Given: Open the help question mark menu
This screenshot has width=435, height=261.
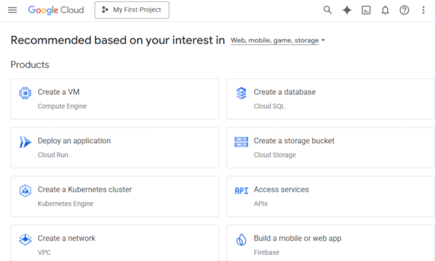Looking at the screenshot, I should pyautogui.click(x=404, y=10).
